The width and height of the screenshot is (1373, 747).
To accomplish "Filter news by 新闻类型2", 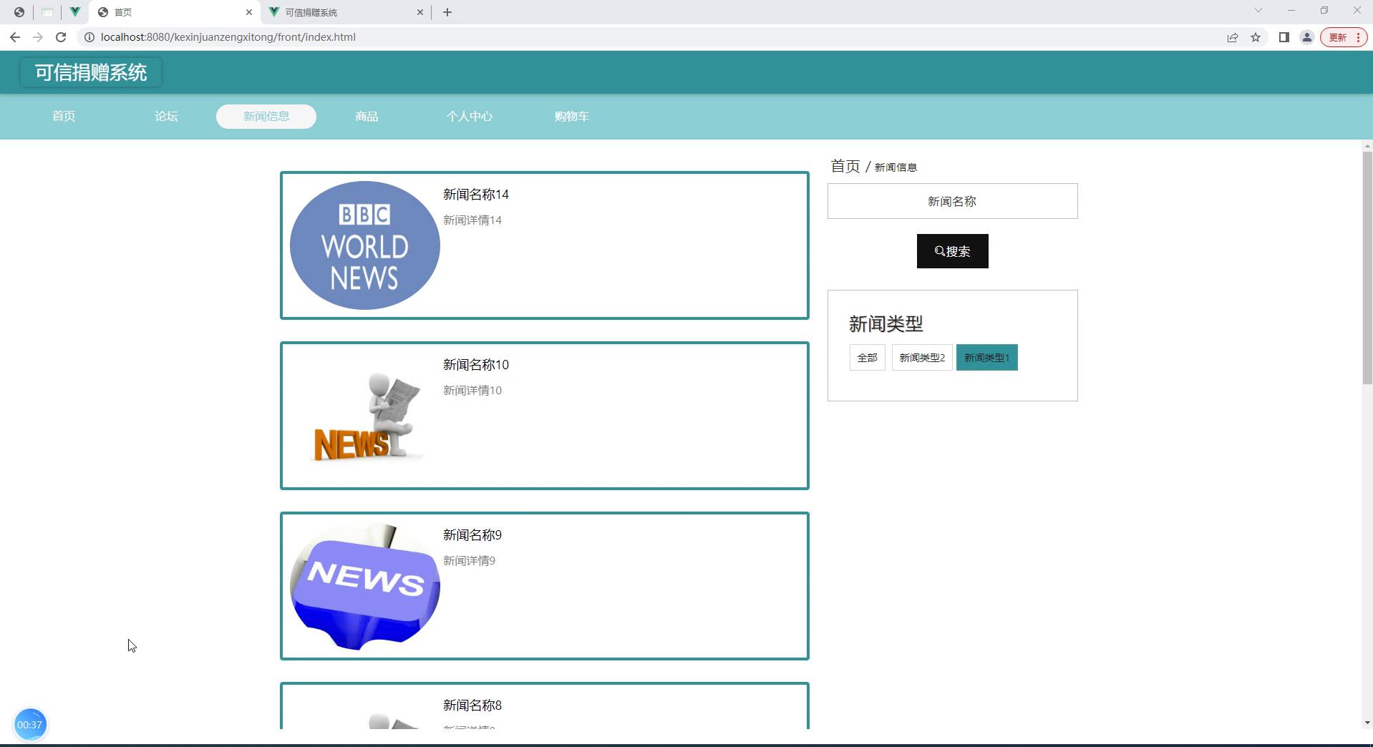I will 922,358.
